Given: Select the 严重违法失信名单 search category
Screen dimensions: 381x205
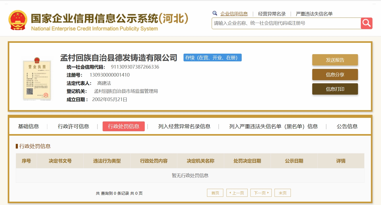Looking at the screenshot, I should pyautogui.click(x=314, y=14).
